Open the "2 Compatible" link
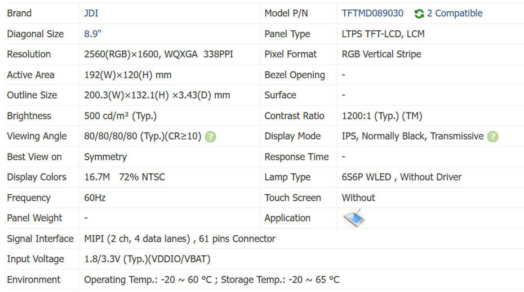This screenshot has height=292, width=524. 455,14
